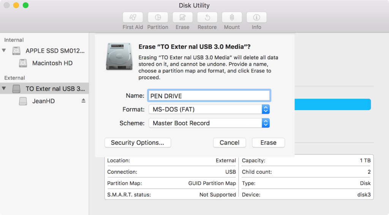Click the APPLE SSD drive icon
Viewport: 389px width, 215px height.
coord(16,51)
